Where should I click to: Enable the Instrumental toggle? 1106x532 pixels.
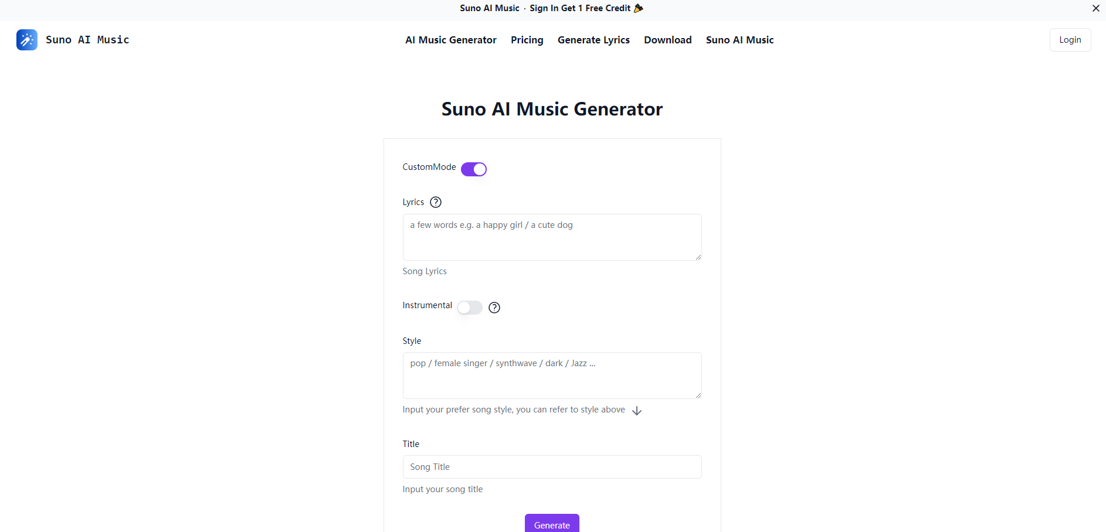(x=470, y=307)
